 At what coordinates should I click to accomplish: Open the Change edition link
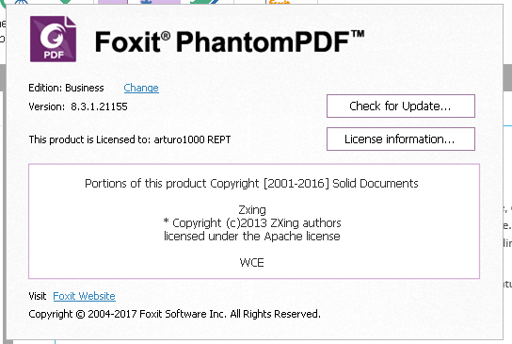[x=141, y=88]
